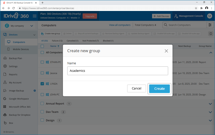Reload the page
Viewport: 215px width, 135px height.
pyautogui.click(x=13, y=8)
